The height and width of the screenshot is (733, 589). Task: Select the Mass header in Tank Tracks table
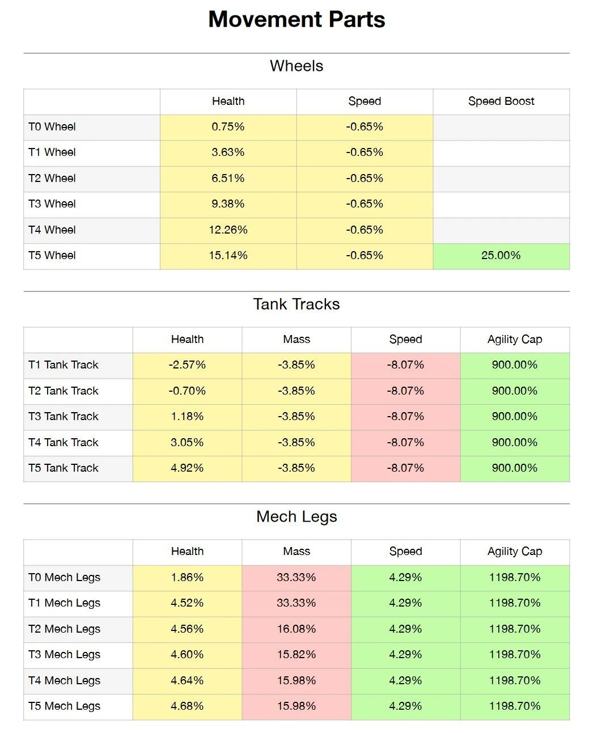coord(296,340)
